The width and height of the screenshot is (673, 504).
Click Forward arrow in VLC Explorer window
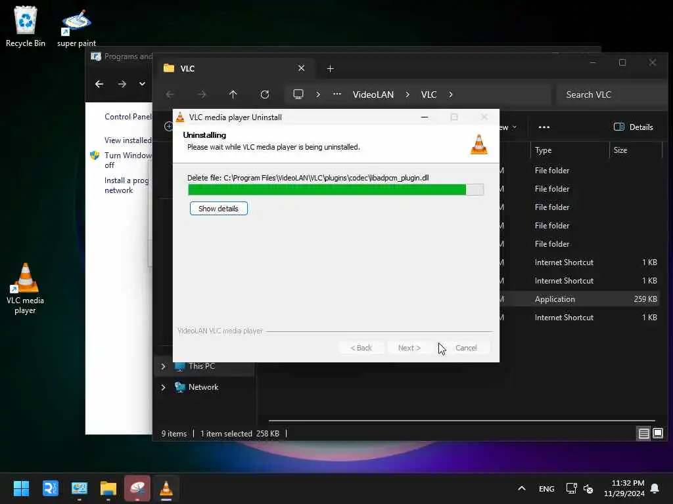click(202, 94)
